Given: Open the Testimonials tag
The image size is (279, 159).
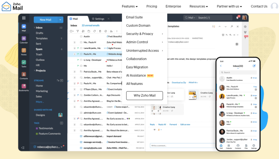Looking at the screenshot, I should [46, 128].
